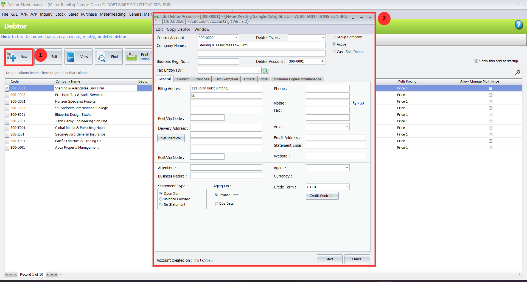Open the blue help question mark icon
This screenshot has width=527, height=282.
[518, 25]
